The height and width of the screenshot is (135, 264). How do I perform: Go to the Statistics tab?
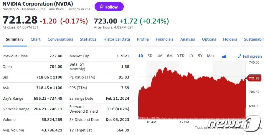88,39
